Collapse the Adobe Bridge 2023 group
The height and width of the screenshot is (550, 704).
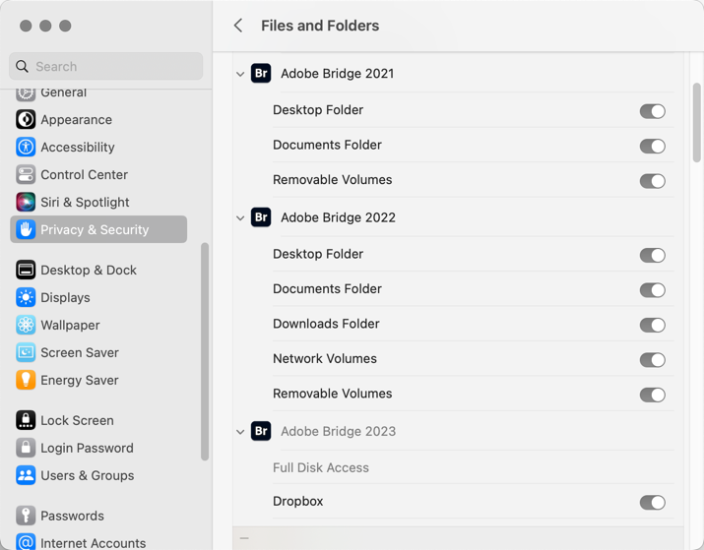point(240,432)
